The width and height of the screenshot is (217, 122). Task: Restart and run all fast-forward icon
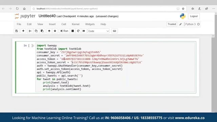pyautogui.click(x=84, y=31)
